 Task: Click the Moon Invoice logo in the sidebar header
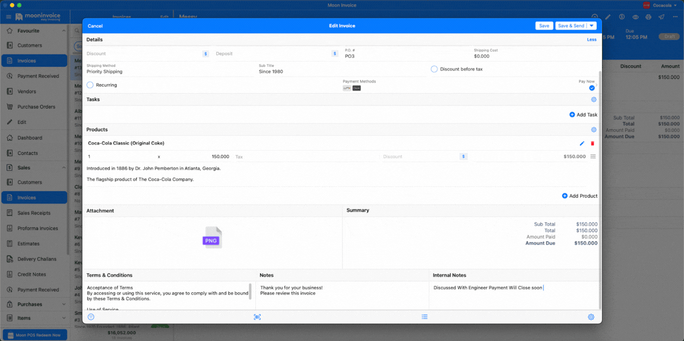pyautogui.click(x=37, y=17)
